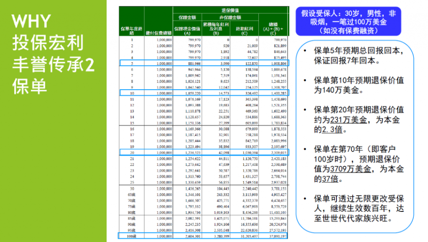The width and height of the screenshot is (428, 242).
Task: Click the guaranteed value '881,966'
Action: tap(194, 64)
